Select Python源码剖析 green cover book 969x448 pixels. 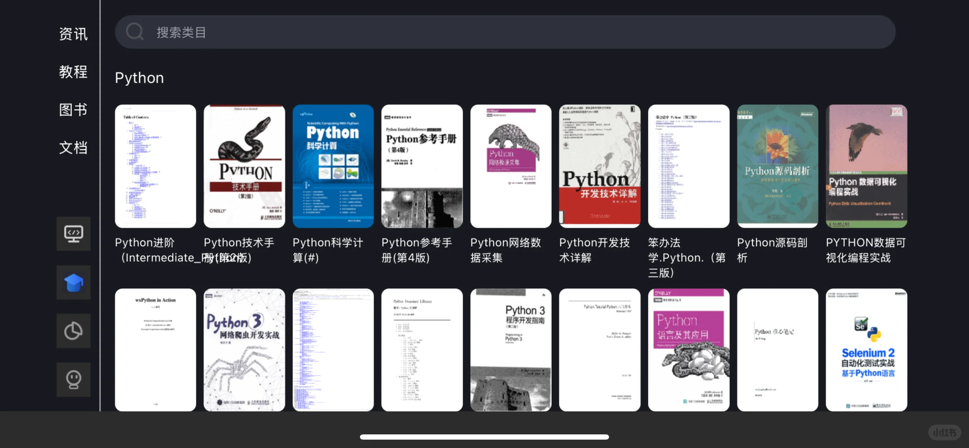[x=777, y=166]
